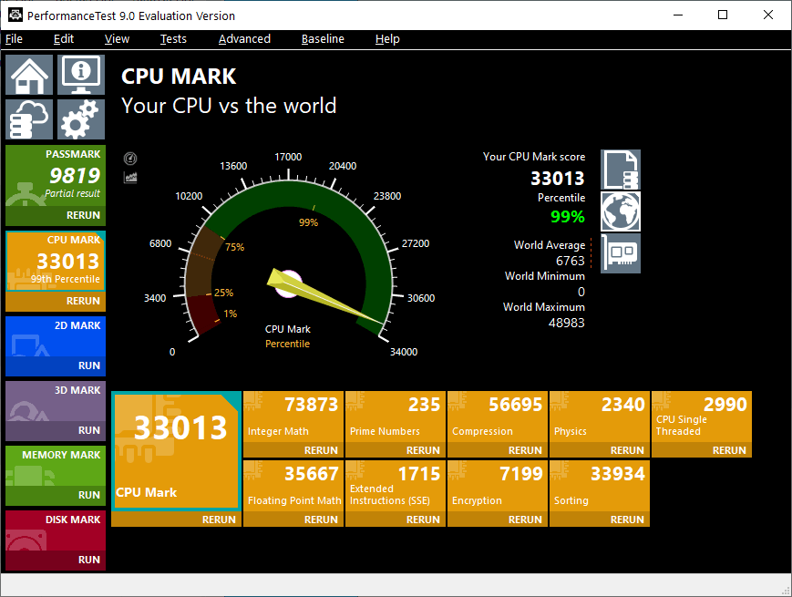Rerun the Physics test
The image size is (792, 597).
point(599,450)
